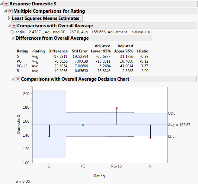Open red triangle menu for Comparisons with Overall Average
This screenshot has height=184, width=198.
(x=14, y=26)
